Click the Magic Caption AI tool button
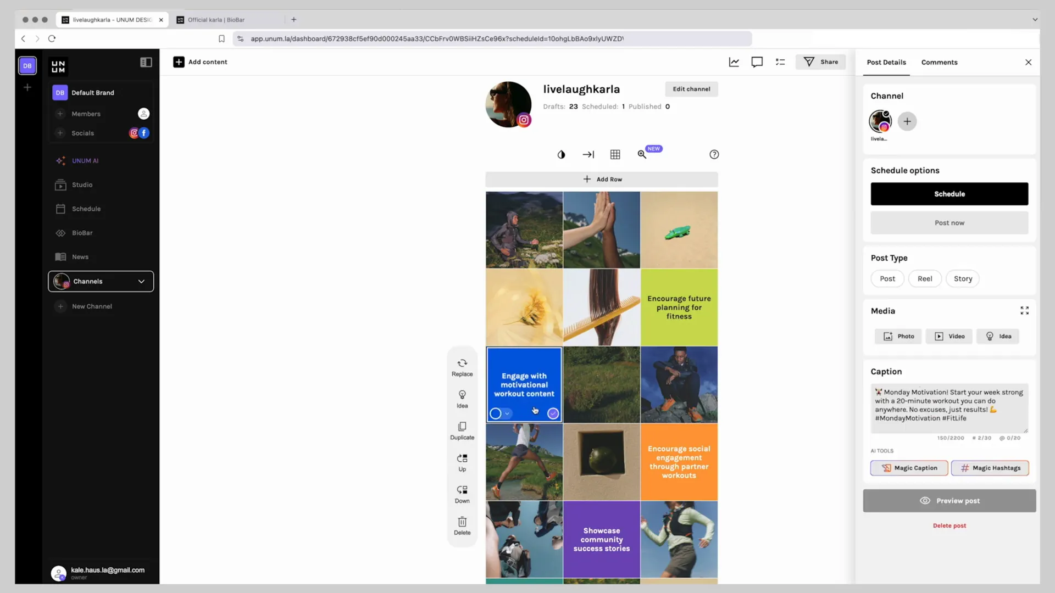Image resolution: width=1055 pixels, height=593 pixels. (909, 467)
